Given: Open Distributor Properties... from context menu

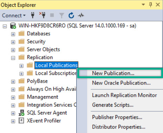Looking at the screenshot, I should tap(119, 127).
